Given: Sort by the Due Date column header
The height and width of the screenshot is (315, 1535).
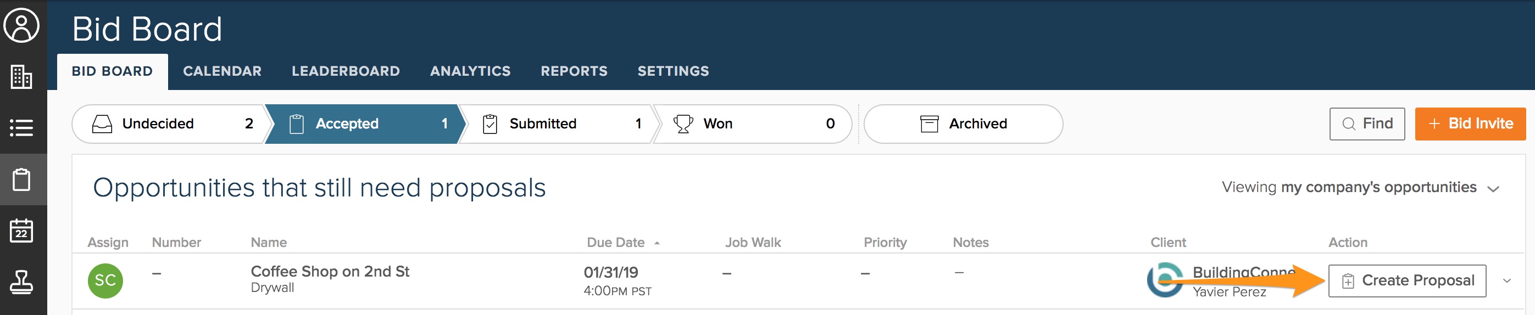Looking at the screenshot, I should coord(615,243).
